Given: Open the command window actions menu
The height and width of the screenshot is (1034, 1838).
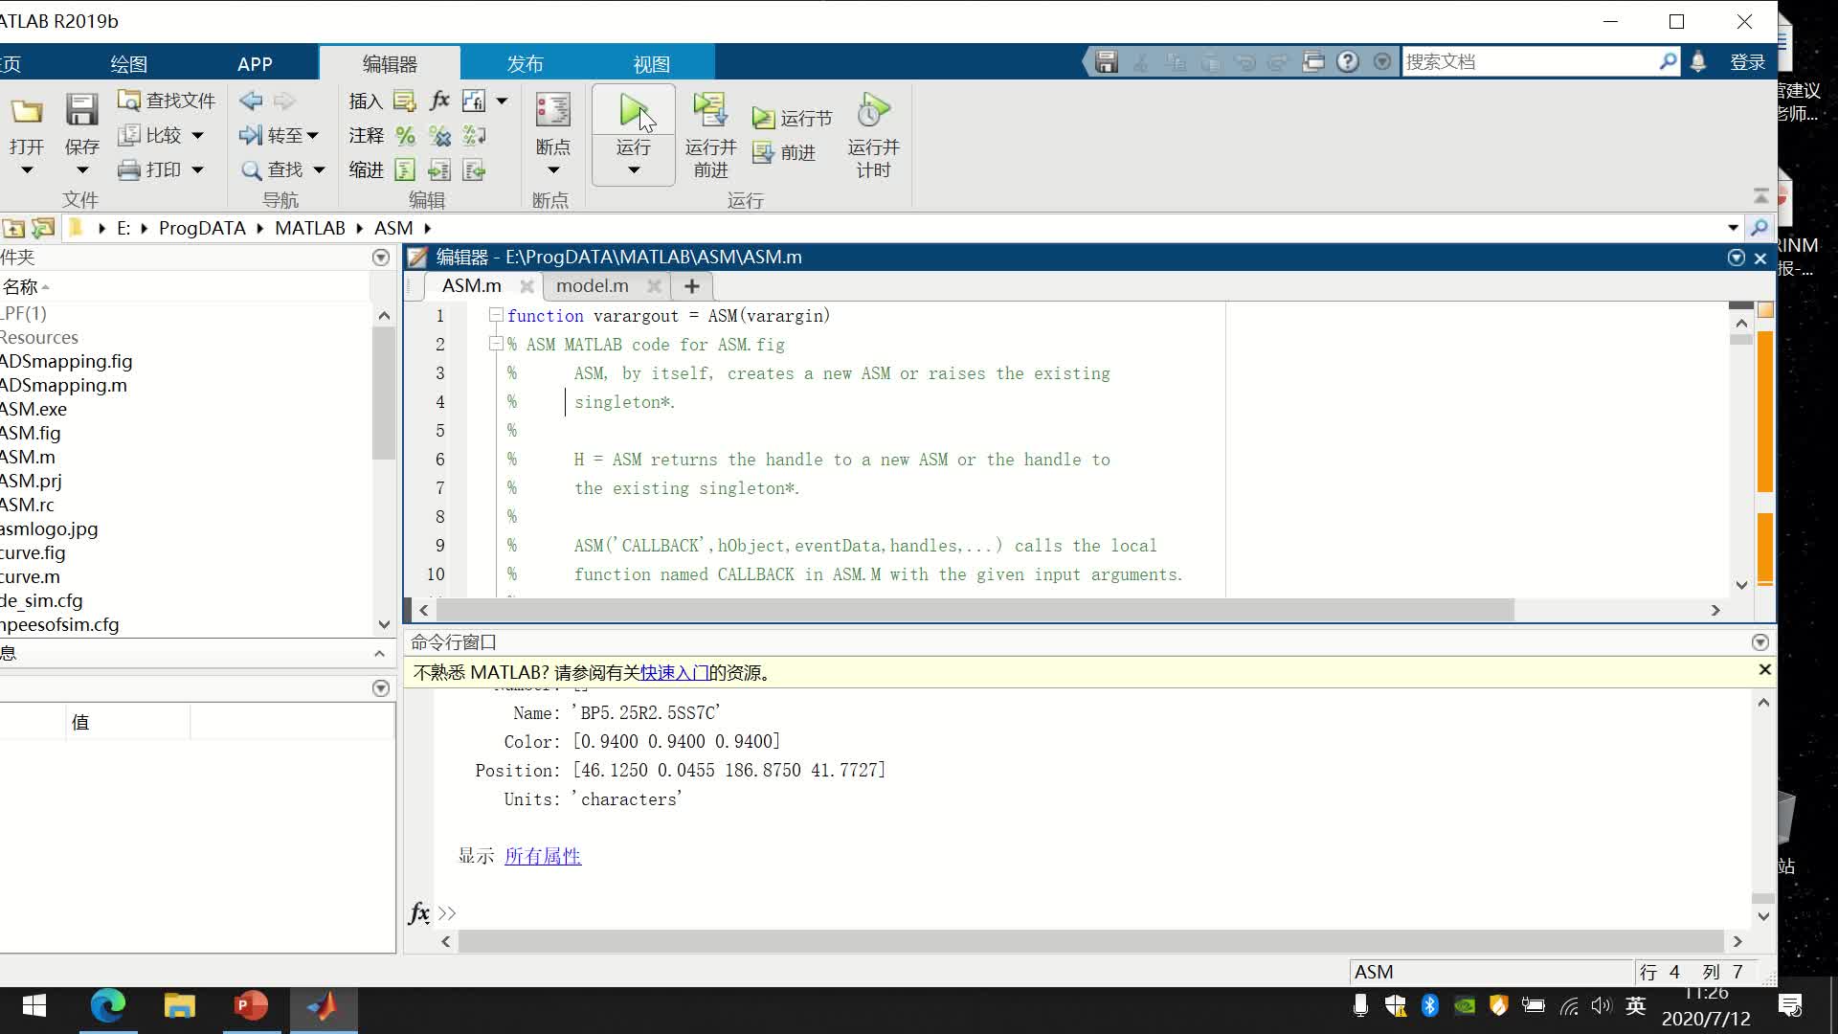Looking at the screenshot, I should click(x=1760, y=642).
